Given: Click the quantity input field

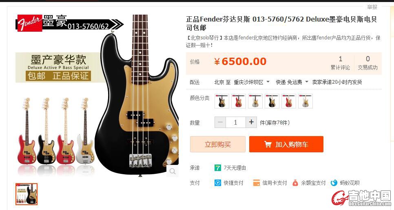Looking at the screenshot, I should pyautogui.click(x=235, y=122).
